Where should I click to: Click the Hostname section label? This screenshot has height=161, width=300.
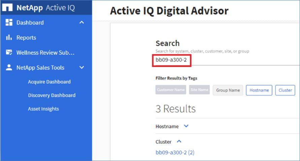pos(167,126)
